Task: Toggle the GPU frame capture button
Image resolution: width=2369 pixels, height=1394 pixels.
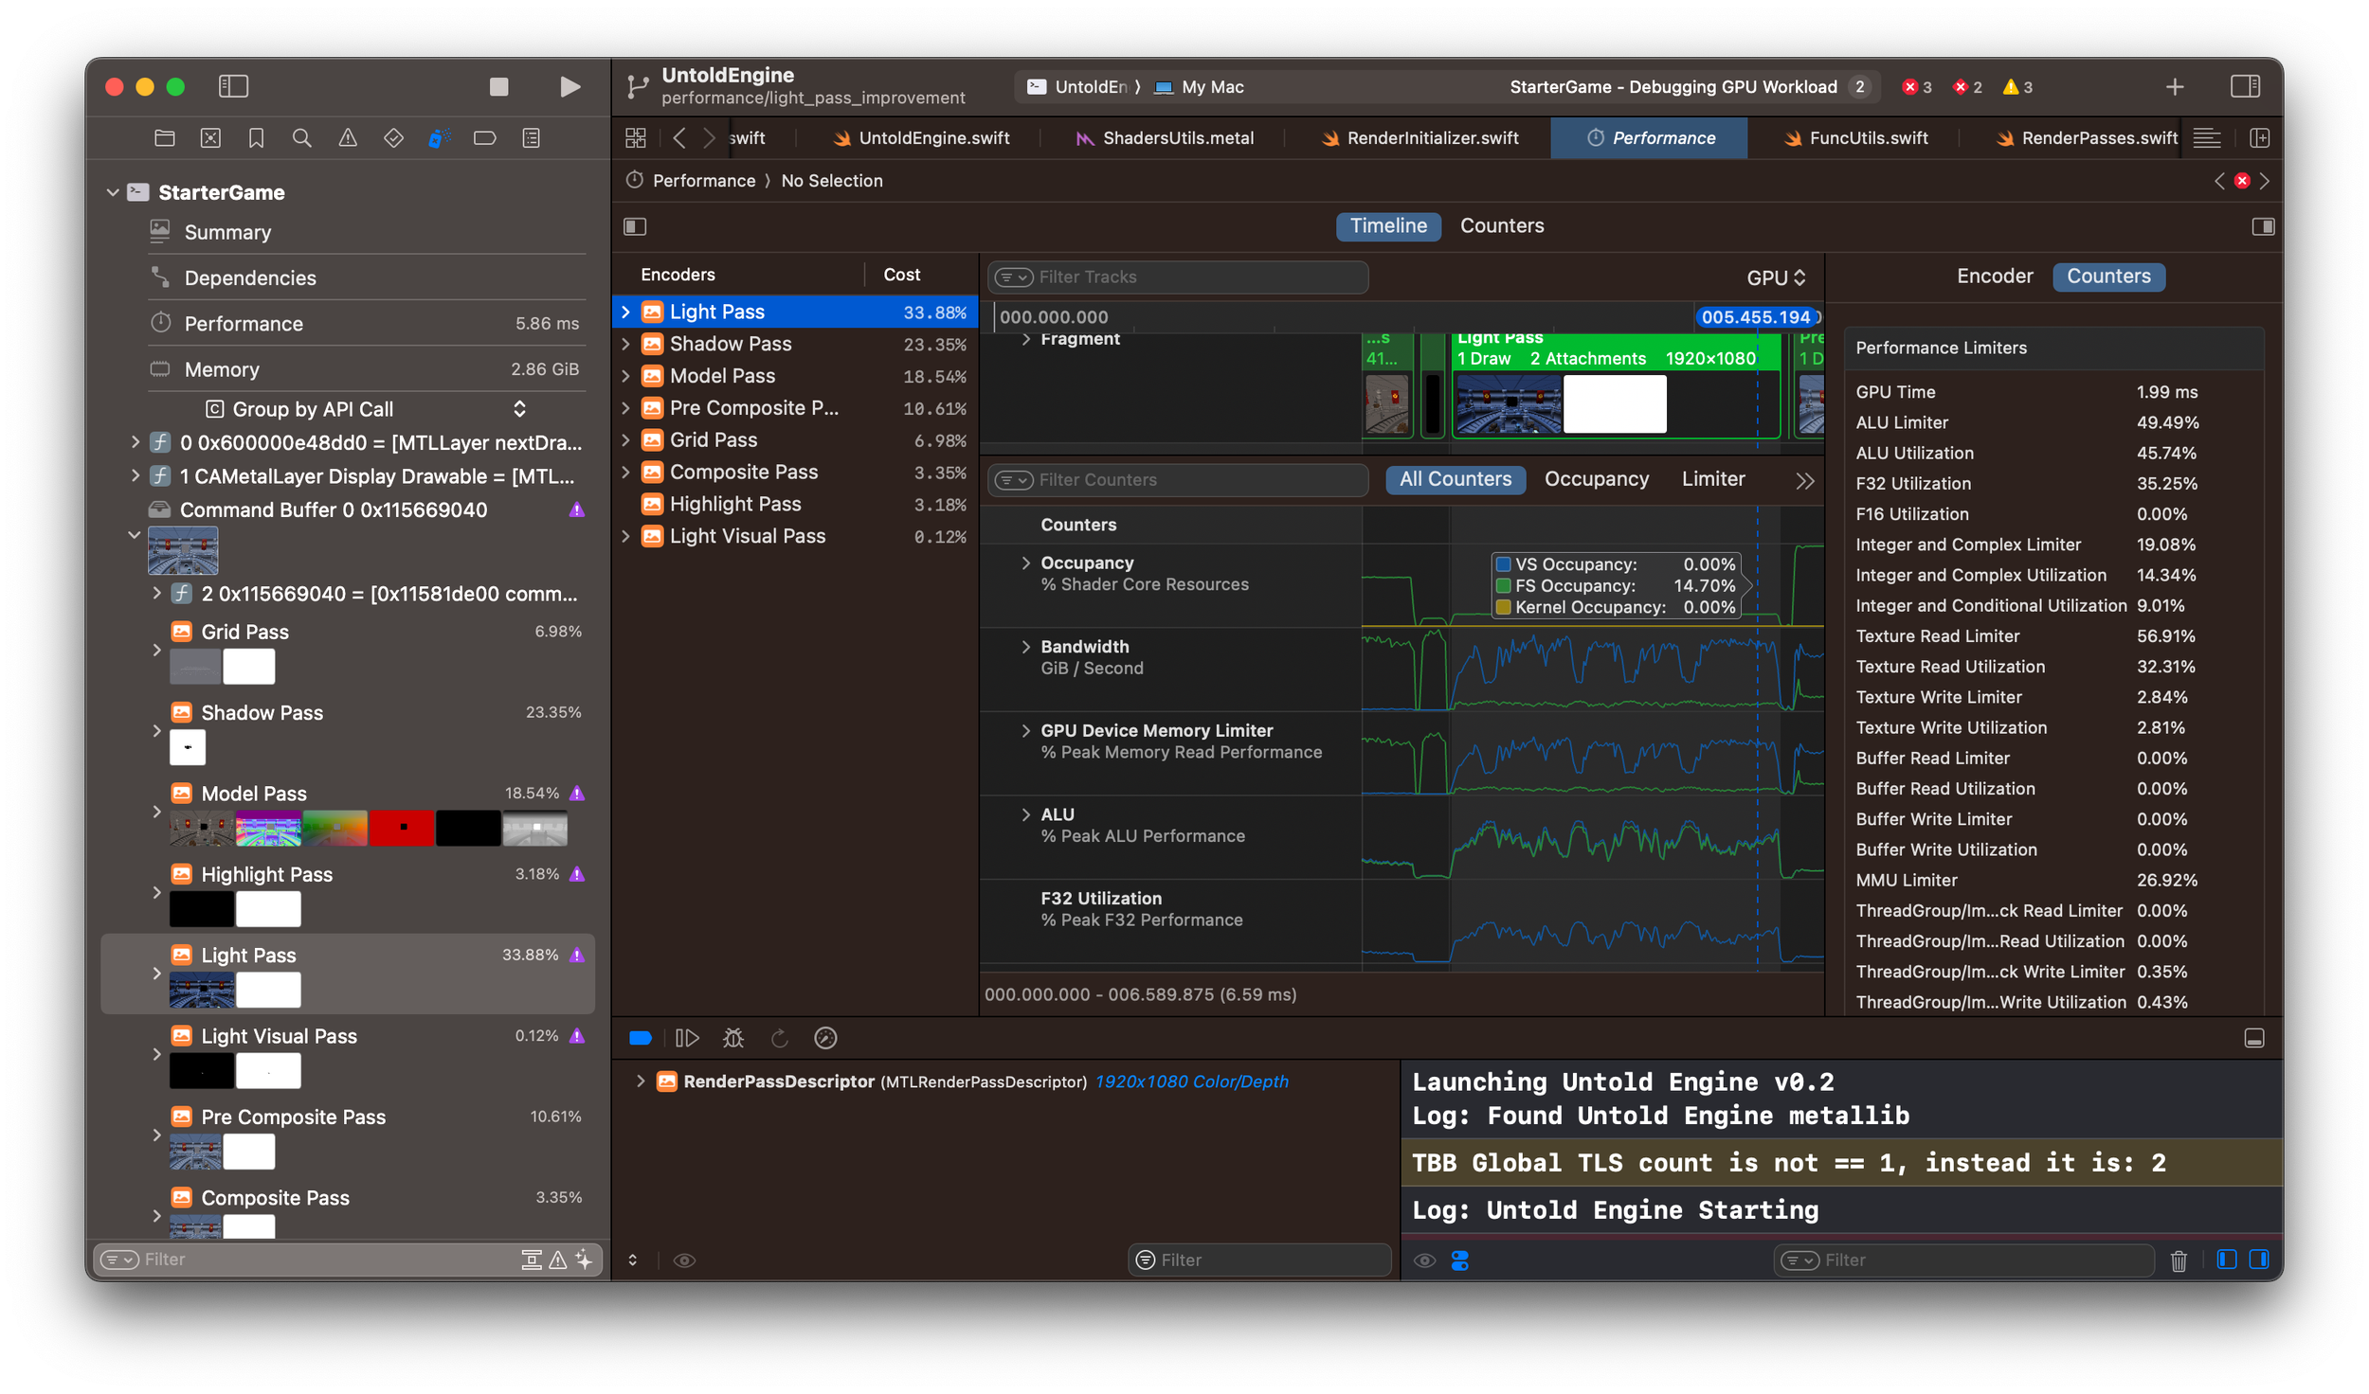Action: click(825, 1038)
